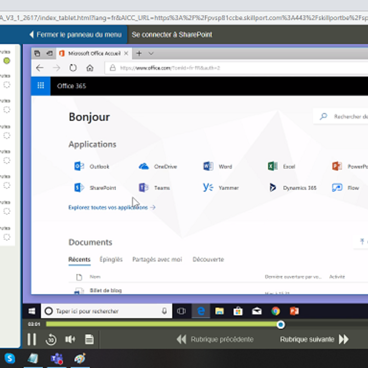The height and width of the screenshot is (368, 368).
Task: Refresh the Office page
Action: pos(73,68)
